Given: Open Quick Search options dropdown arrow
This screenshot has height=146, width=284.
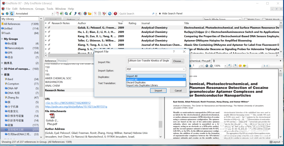Looking at the screenshot, I should [x=156, y=14].
